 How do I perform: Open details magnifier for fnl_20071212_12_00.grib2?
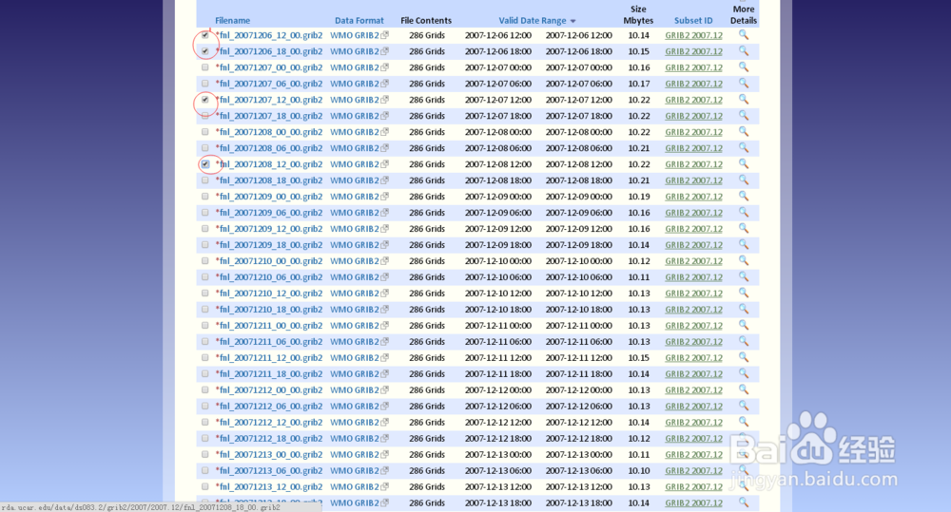point(744,422)
